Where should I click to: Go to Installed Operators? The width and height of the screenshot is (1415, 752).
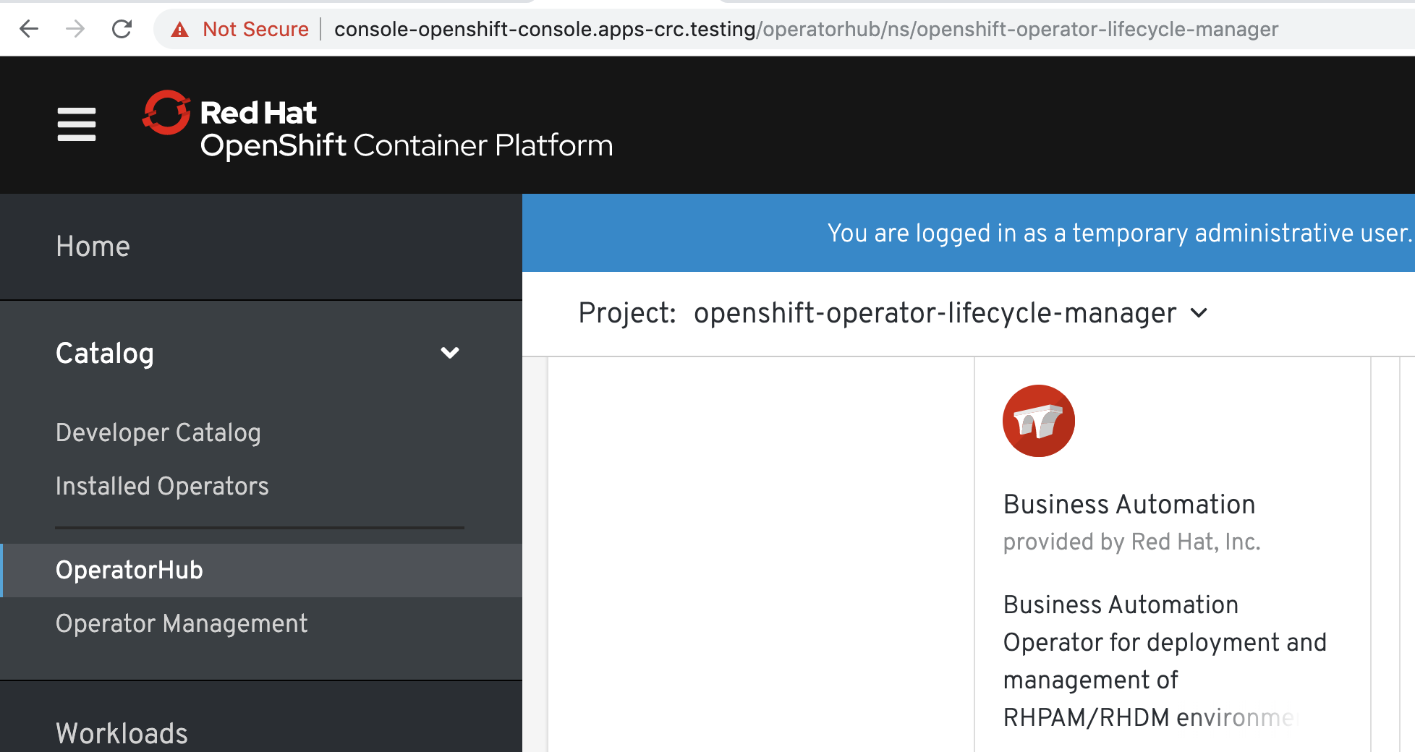(x=162, y=486)
